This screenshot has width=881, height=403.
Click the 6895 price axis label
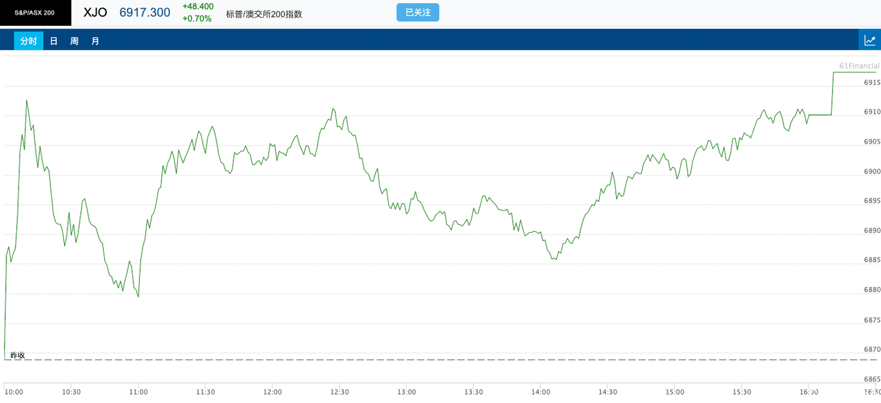(x=872, y=201)
